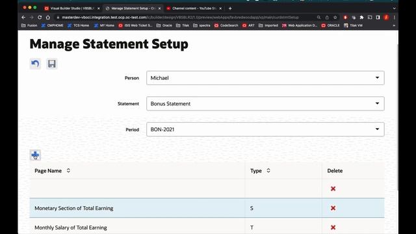The height and width of the screenshot is (234, 416).
Task: Select the Monetary Section of Total Earning cell
Action: click(137, 208)
